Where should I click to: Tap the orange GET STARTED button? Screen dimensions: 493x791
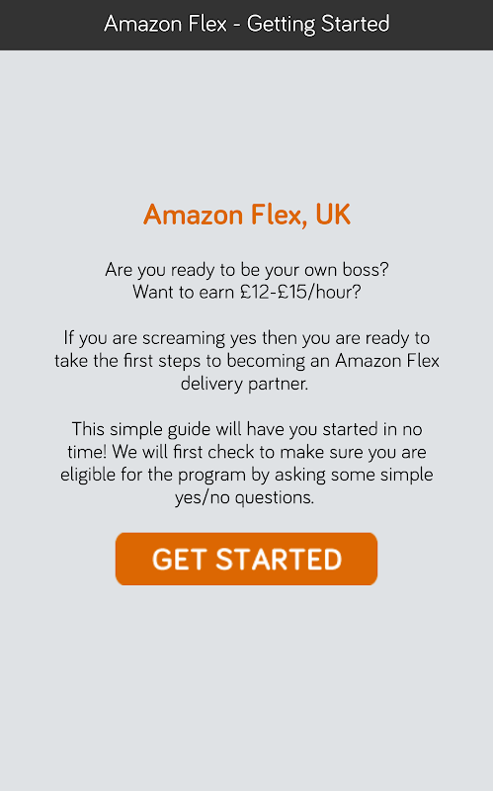pos(246,559)
